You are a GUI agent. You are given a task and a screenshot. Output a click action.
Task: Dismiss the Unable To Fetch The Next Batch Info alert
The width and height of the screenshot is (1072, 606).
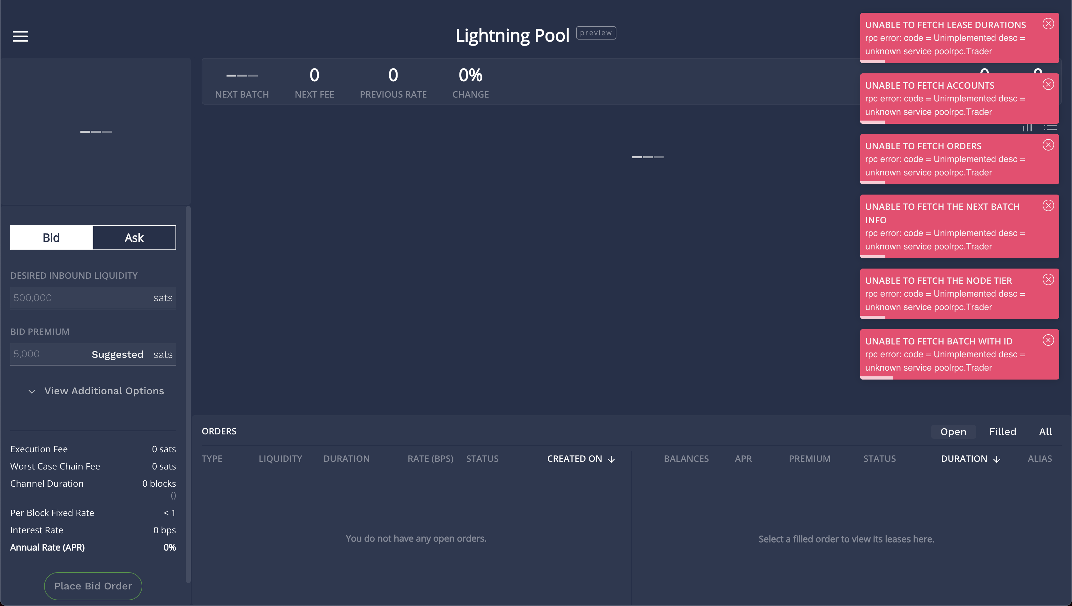1048,205
